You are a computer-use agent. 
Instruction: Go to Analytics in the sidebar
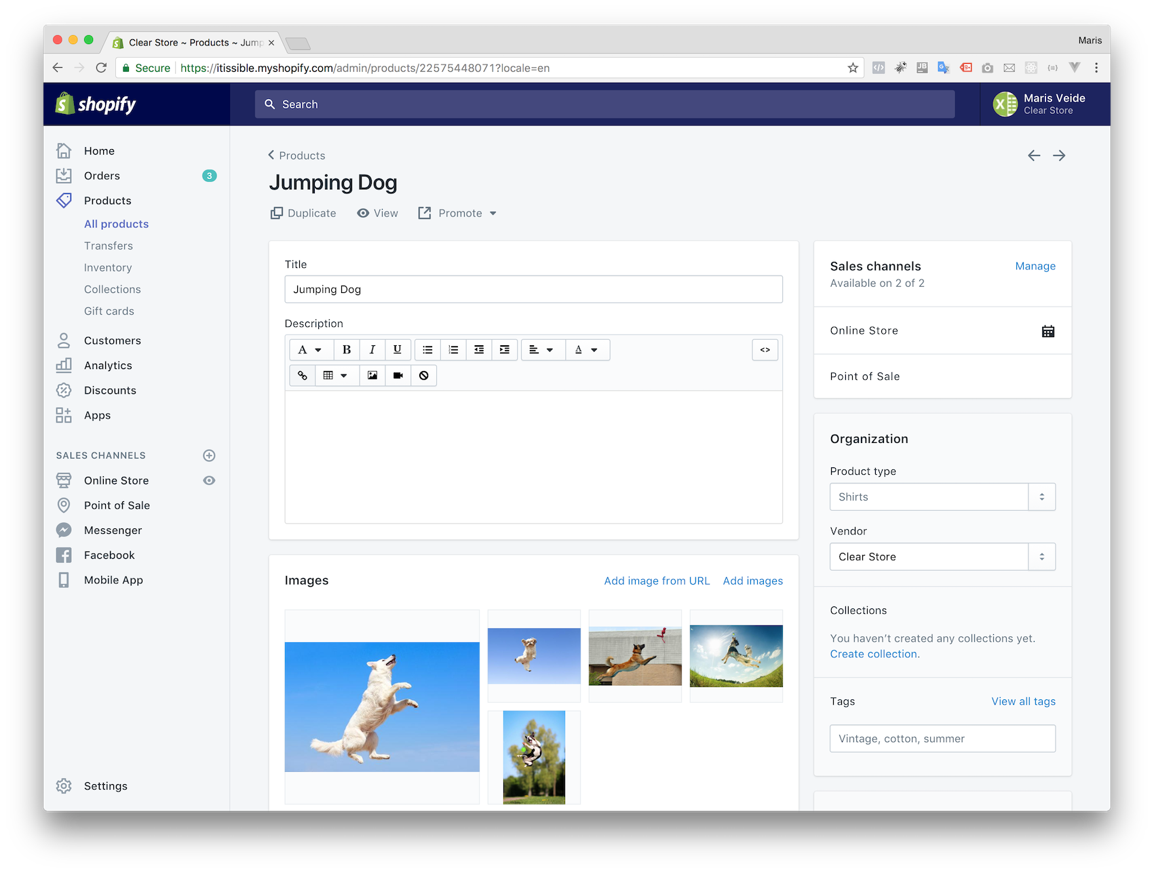108,366
